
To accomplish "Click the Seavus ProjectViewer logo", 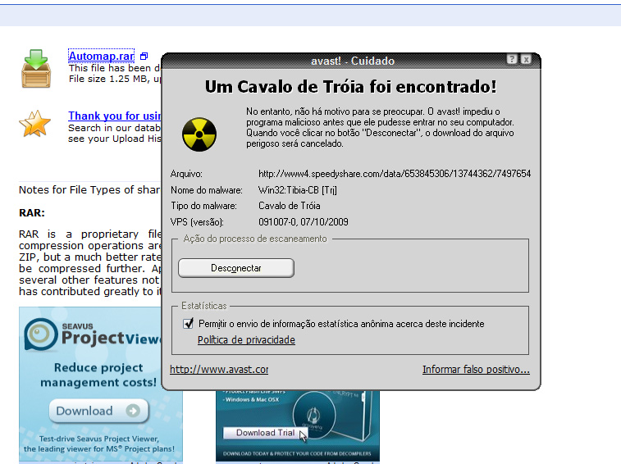I will [x=93, y=334].
